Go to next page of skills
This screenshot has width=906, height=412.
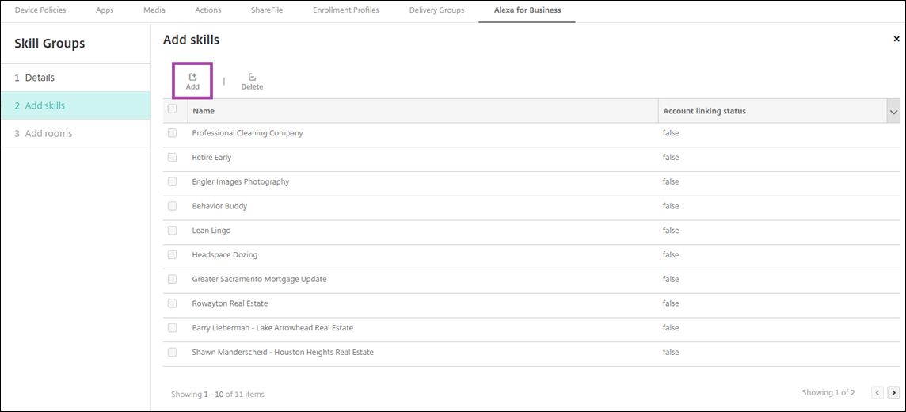(x=893, y=393)
